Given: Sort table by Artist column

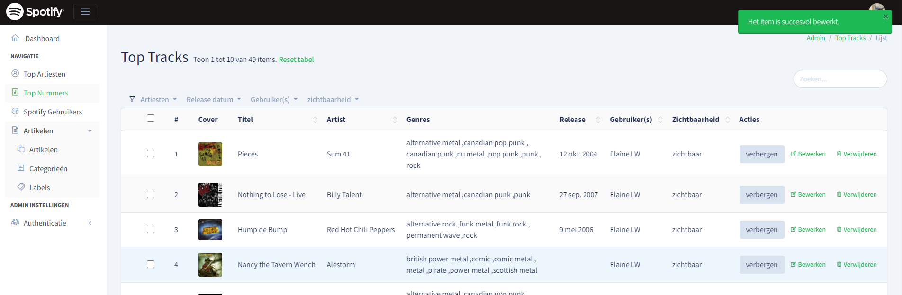Looking at the screenshot, I should (x=395, y=120).
